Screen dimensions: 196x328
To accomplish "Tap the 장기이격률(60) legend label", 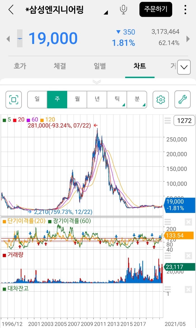I will 69,221.
